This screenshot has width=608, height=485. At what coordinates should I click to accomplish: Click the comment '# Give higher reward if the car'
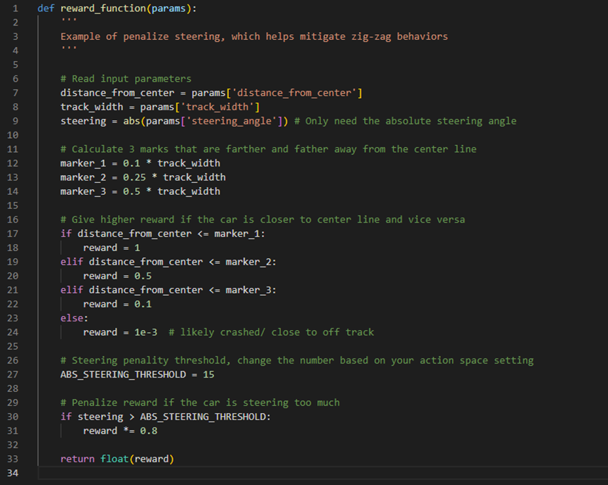coord(146,220)
